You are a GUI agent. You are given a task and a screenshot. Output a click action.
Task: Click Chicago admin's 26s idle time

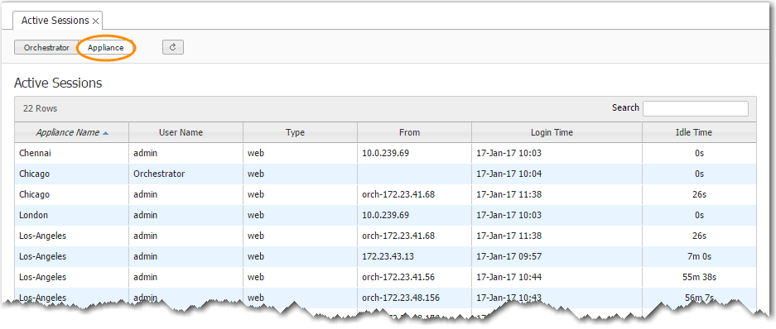(x=699, y=194)
